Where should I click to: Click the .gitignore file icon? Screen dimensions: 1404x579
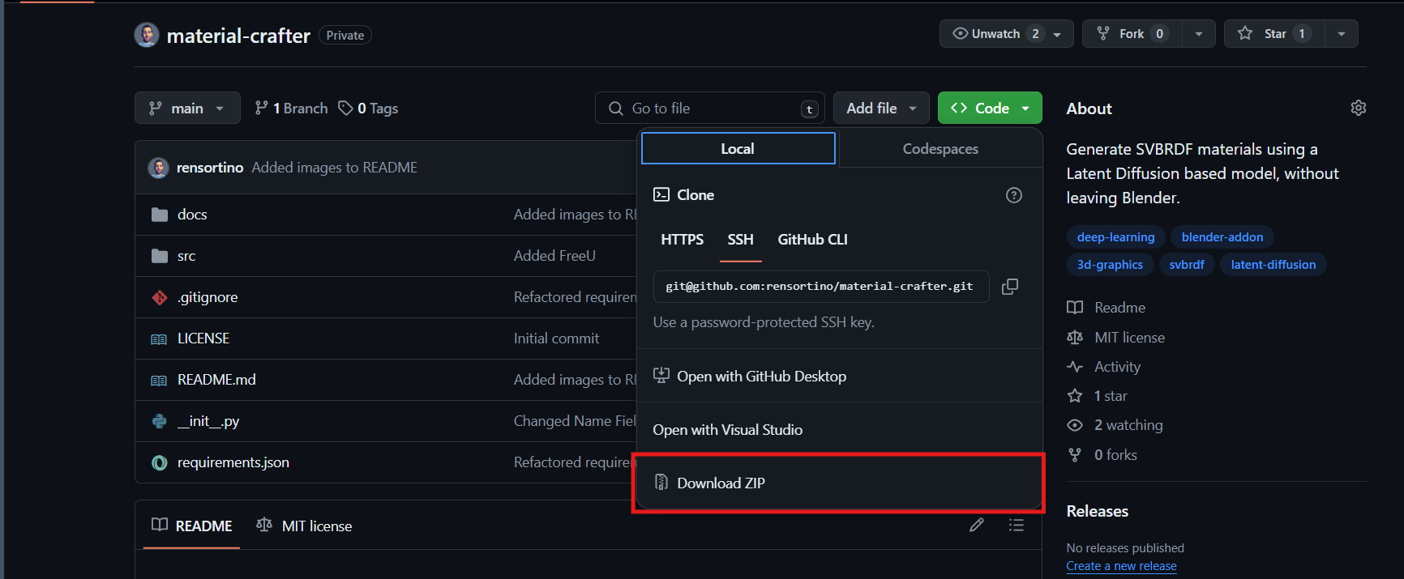point(160,297)
